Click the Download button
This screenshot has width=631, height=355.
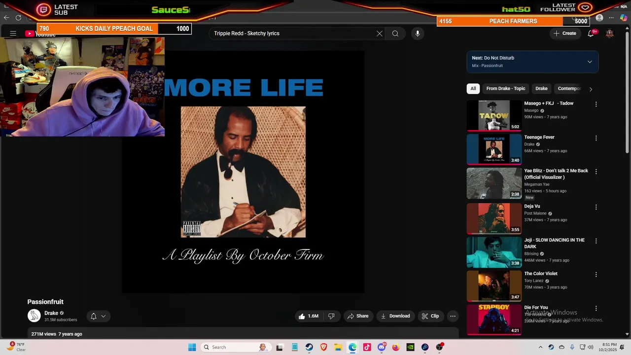395,316
